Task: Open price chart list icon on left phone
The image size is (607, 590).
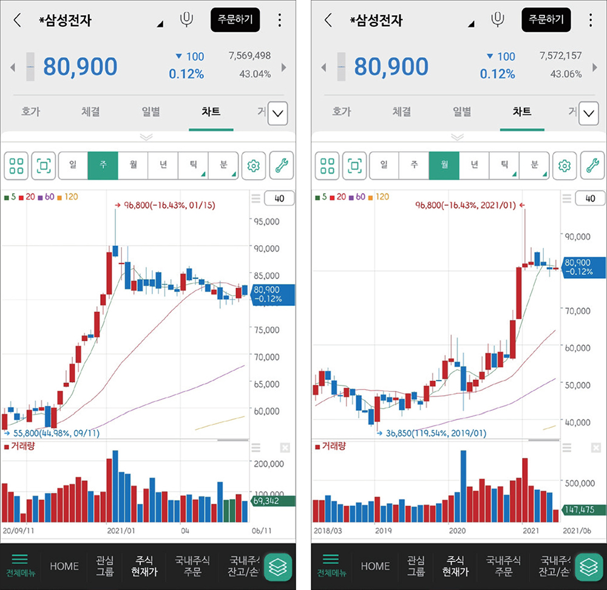Action: click(x=256, y=198)
